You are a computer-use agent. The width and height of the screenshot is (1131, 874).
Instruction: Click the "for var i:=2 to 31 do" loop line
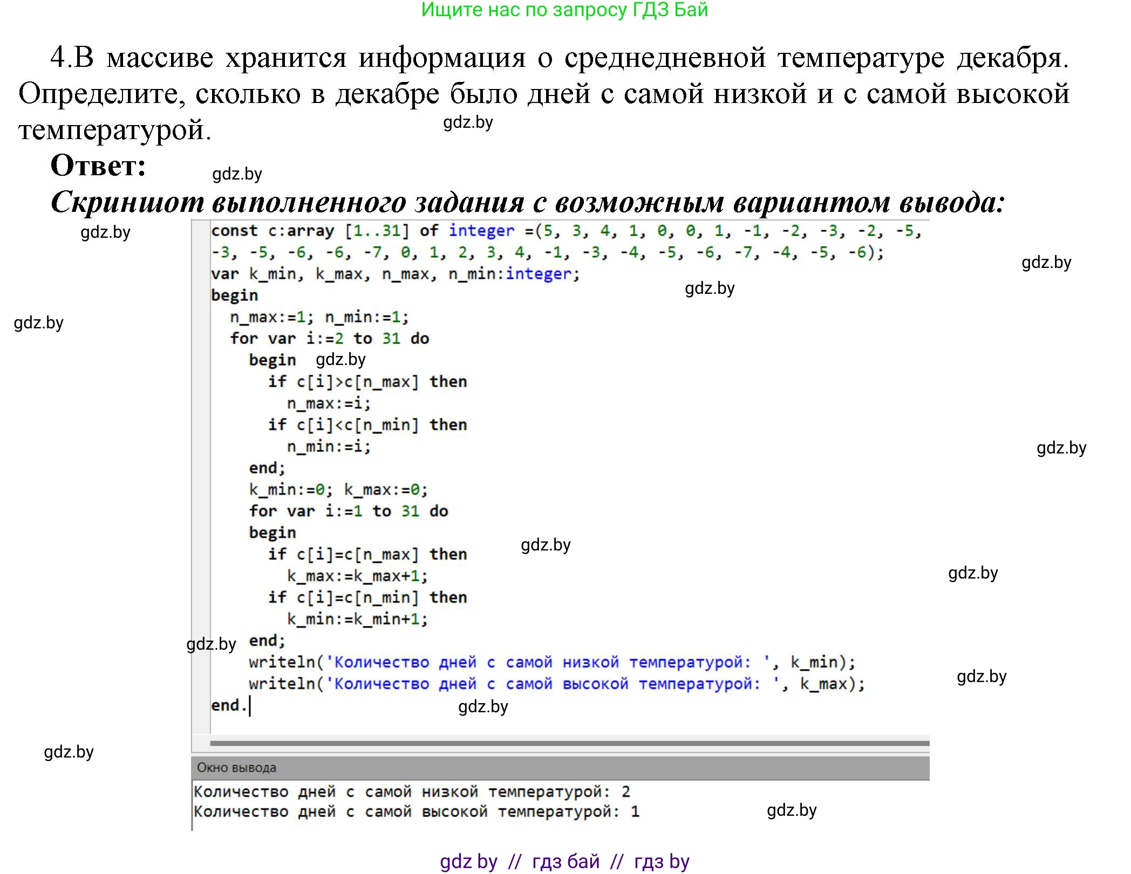329,338
